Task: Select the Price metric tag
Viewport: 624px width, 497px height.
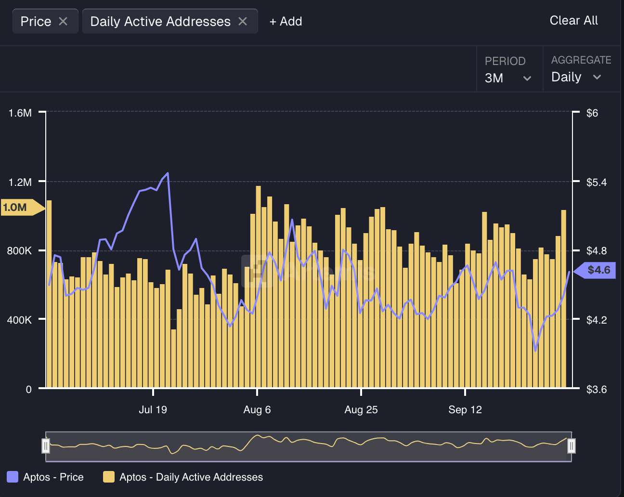Action: click(x=36, y=21)
